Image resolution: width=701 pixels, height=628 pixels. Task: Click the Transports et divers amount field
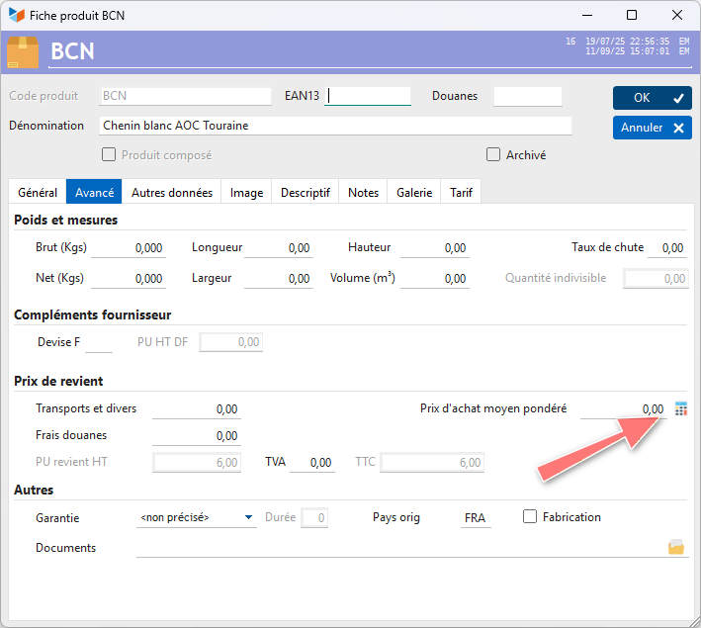(x=196, y=408)
